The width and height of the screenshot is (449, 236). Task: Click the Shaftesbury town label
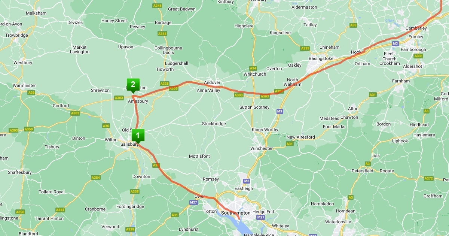point(20,172)
